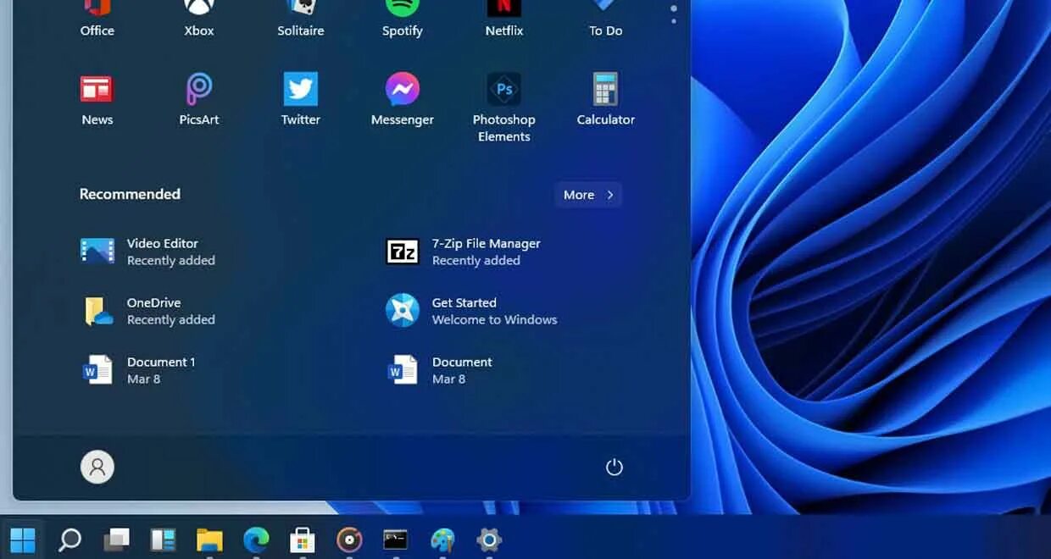Launch PicsArt from pinned apps
The height and width of the screenshot is (559, 1051).
pos(199,99)
